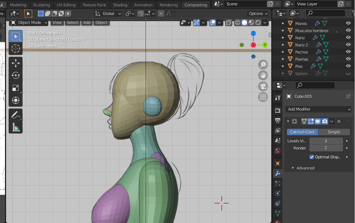Open the Add Modifier dropdown
Screen dimensions: 355x223
(x=318, y=109)
